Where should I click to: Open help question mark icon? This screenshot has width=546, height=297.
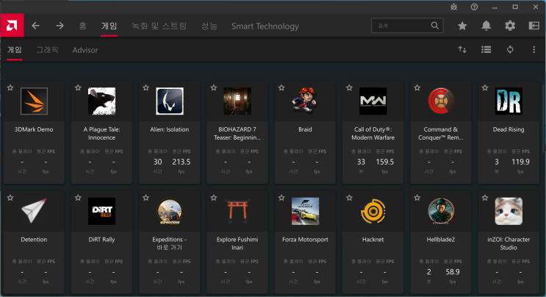point(474,7)
